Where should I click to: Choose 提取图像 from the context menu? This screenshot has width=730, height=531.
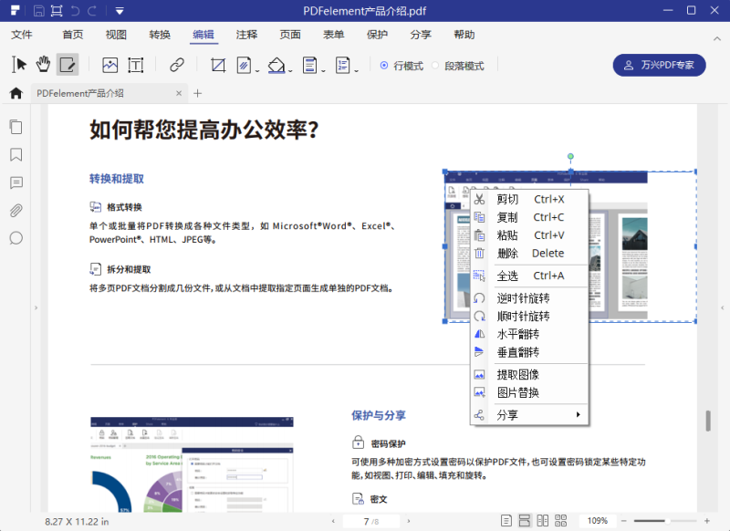click(518, 373)
